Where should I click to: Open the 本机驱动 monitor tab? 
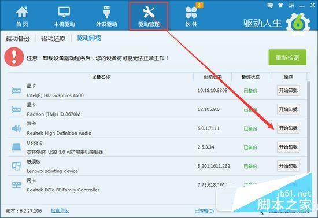pyautogui.click(x=64, y=16)
